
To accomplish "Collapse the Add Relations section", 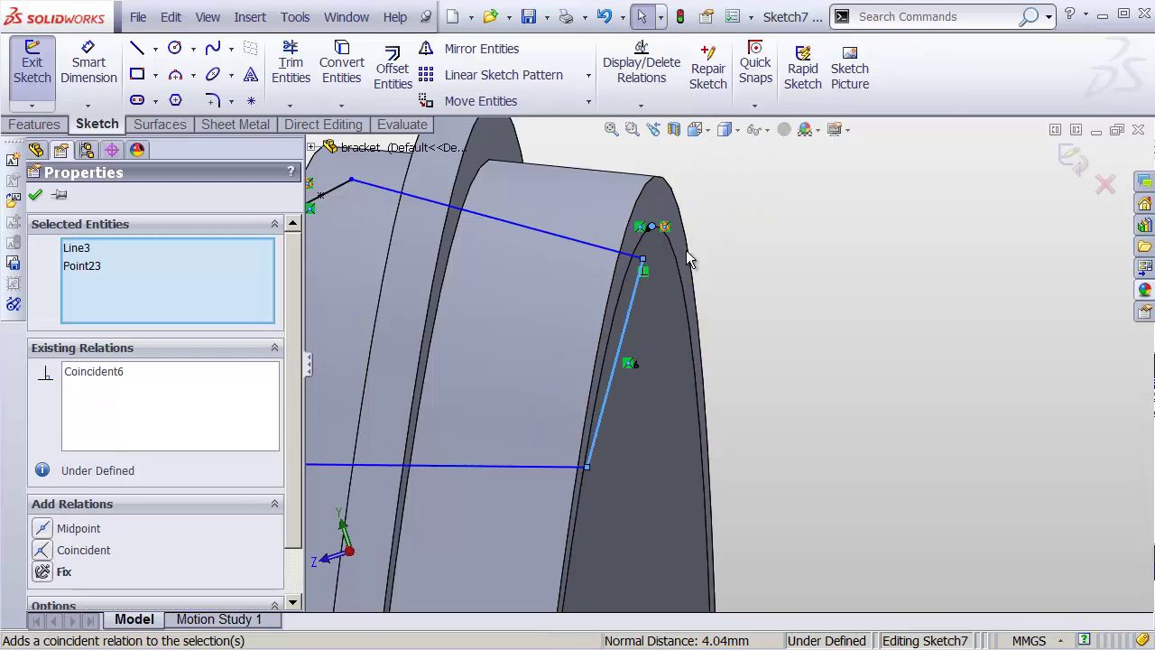I will pos(274,504).
